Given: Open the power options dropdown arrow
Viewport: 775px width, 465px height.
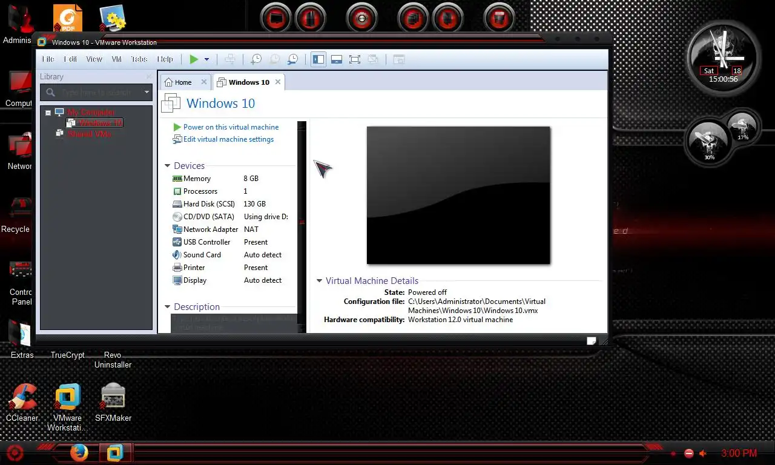Looking at the screenshot, I should pyautogui.click(x=206, y=59).
